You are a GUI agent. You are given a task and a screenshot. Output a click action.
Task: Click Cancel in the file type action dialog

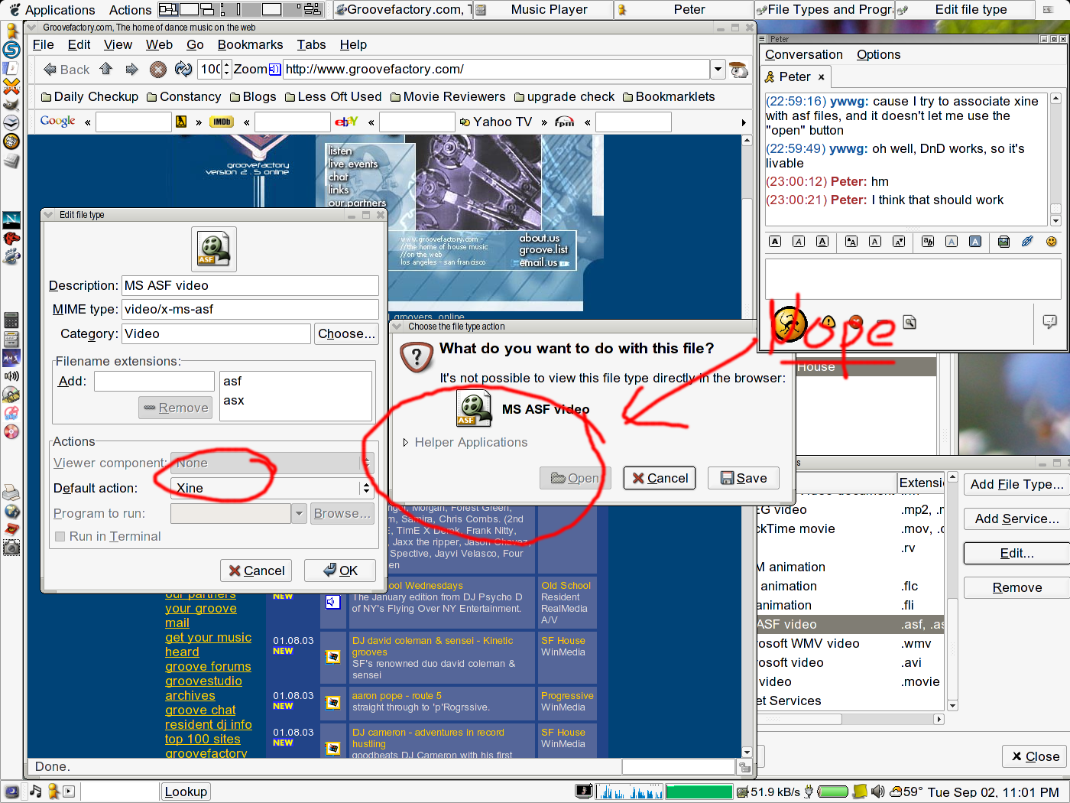tap(660, 478)
